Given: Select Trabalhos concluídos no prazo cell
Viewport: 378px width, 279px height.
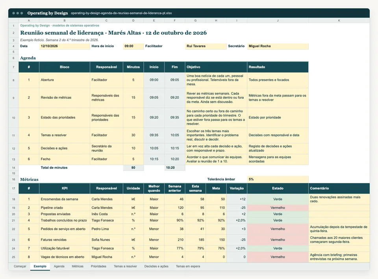Looking at the screenshot, I should coord(65,220).
